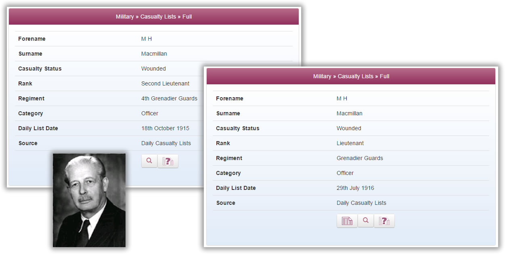Click 'Daily Casualty Lists' source in the 1915 record
Screen dimensions: 505x254
click(166, 143)
